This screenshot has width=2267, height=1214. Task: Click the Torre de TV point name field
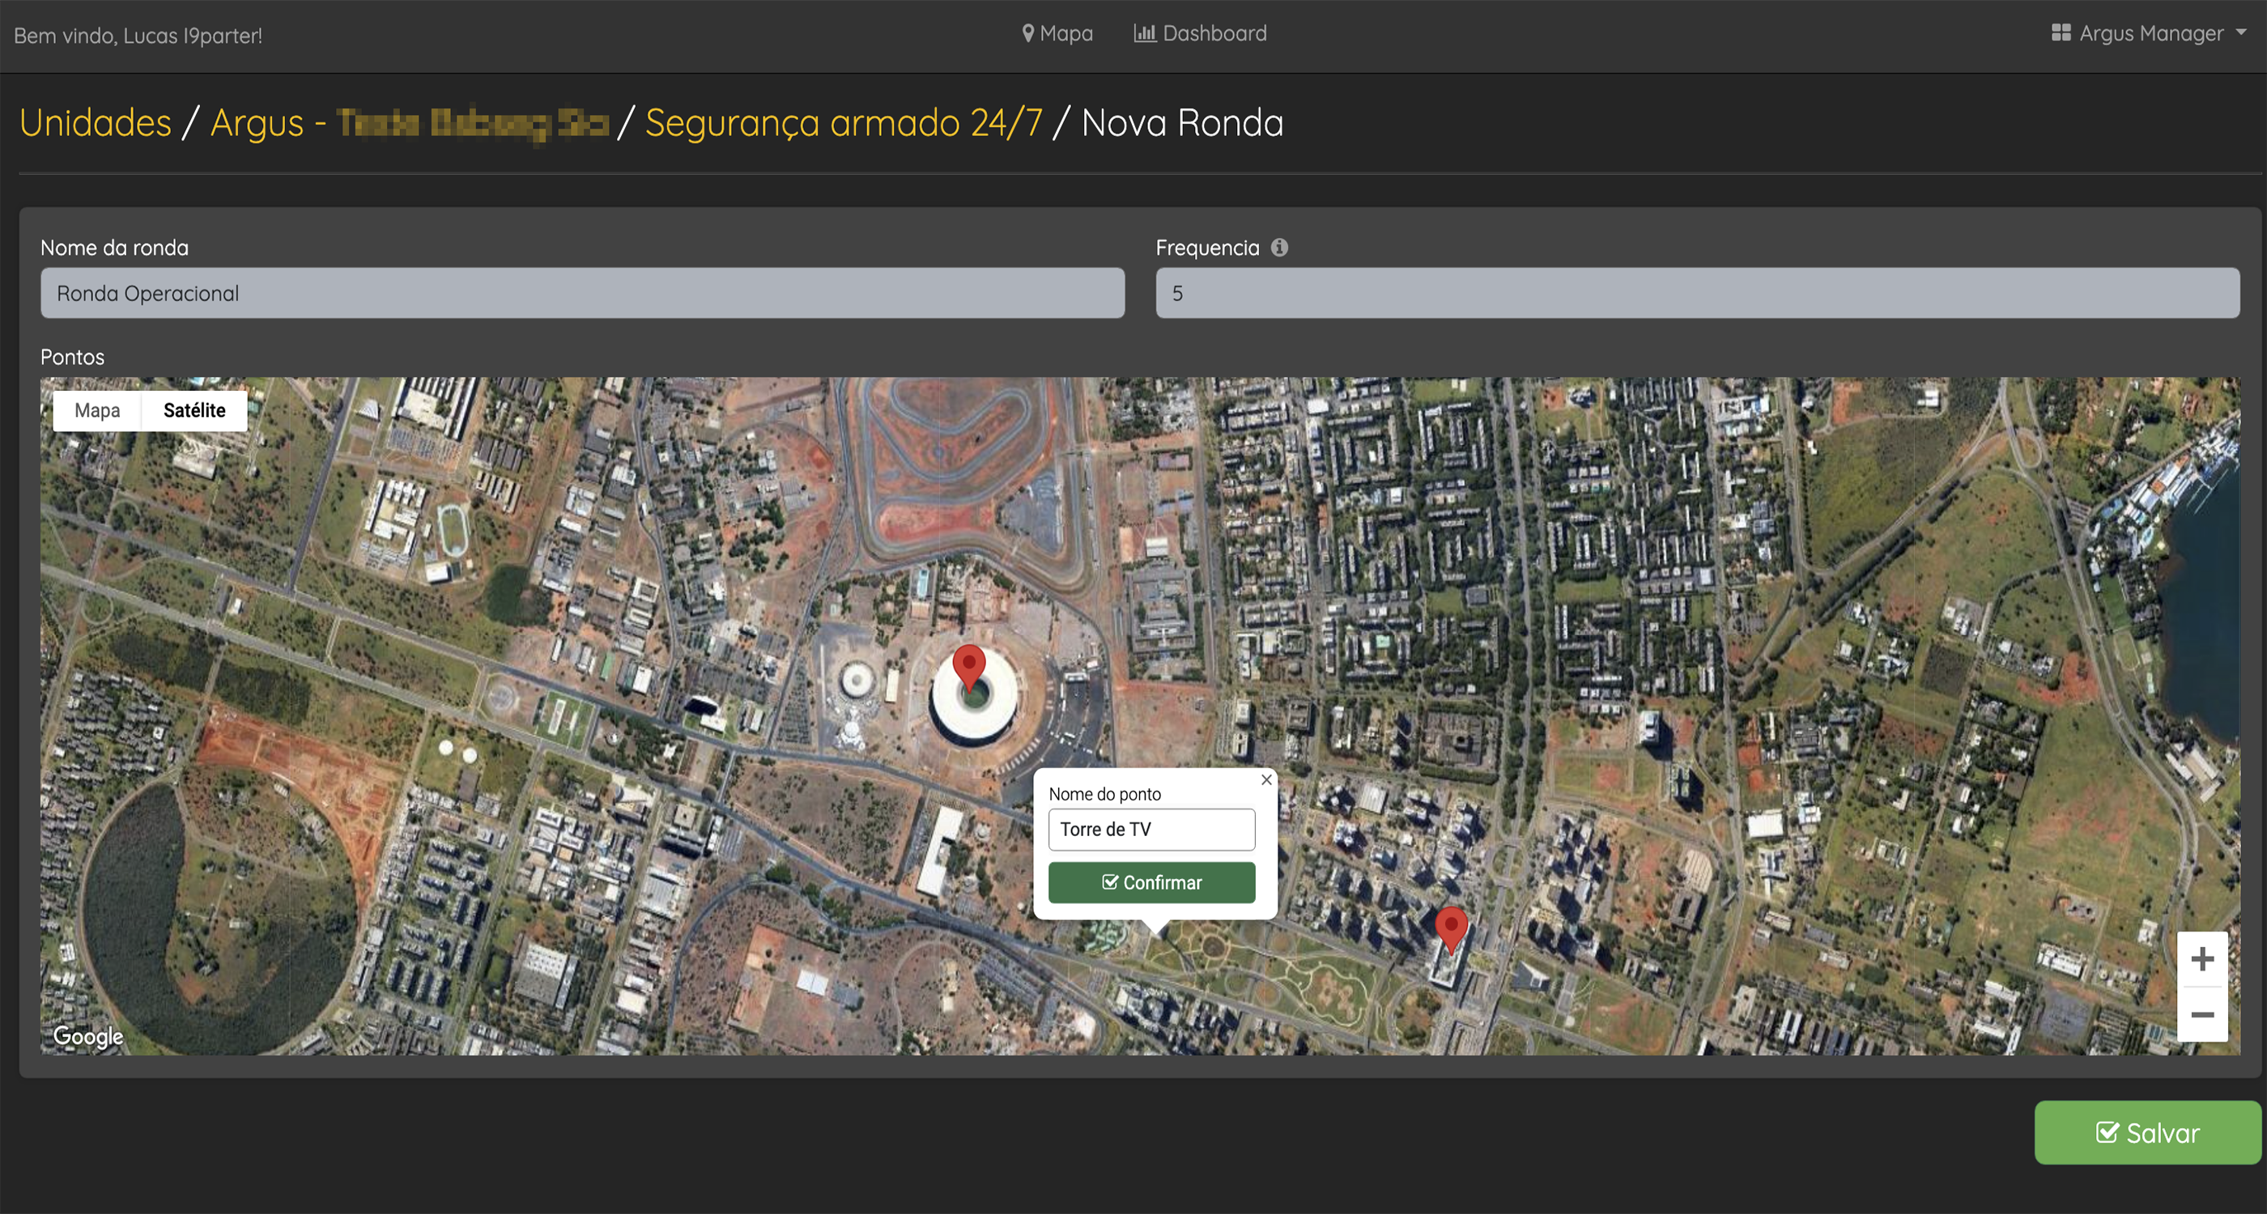point(1151,830)
